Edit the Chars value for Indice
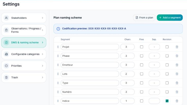187x105 pixels. [x=127, y=101]
